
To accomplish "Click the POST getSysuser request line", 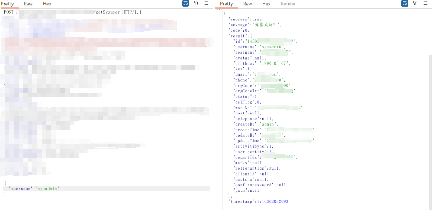I will click(73, 12).
